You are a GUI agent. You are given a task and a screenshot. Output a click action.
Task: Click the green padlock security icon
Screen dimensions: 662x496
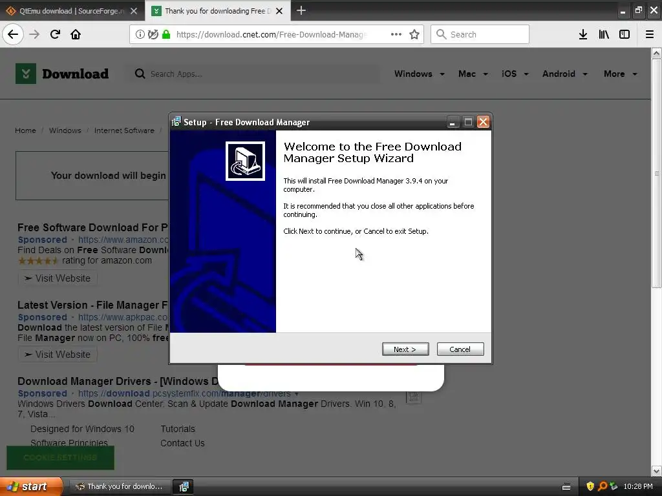[166, 35]
